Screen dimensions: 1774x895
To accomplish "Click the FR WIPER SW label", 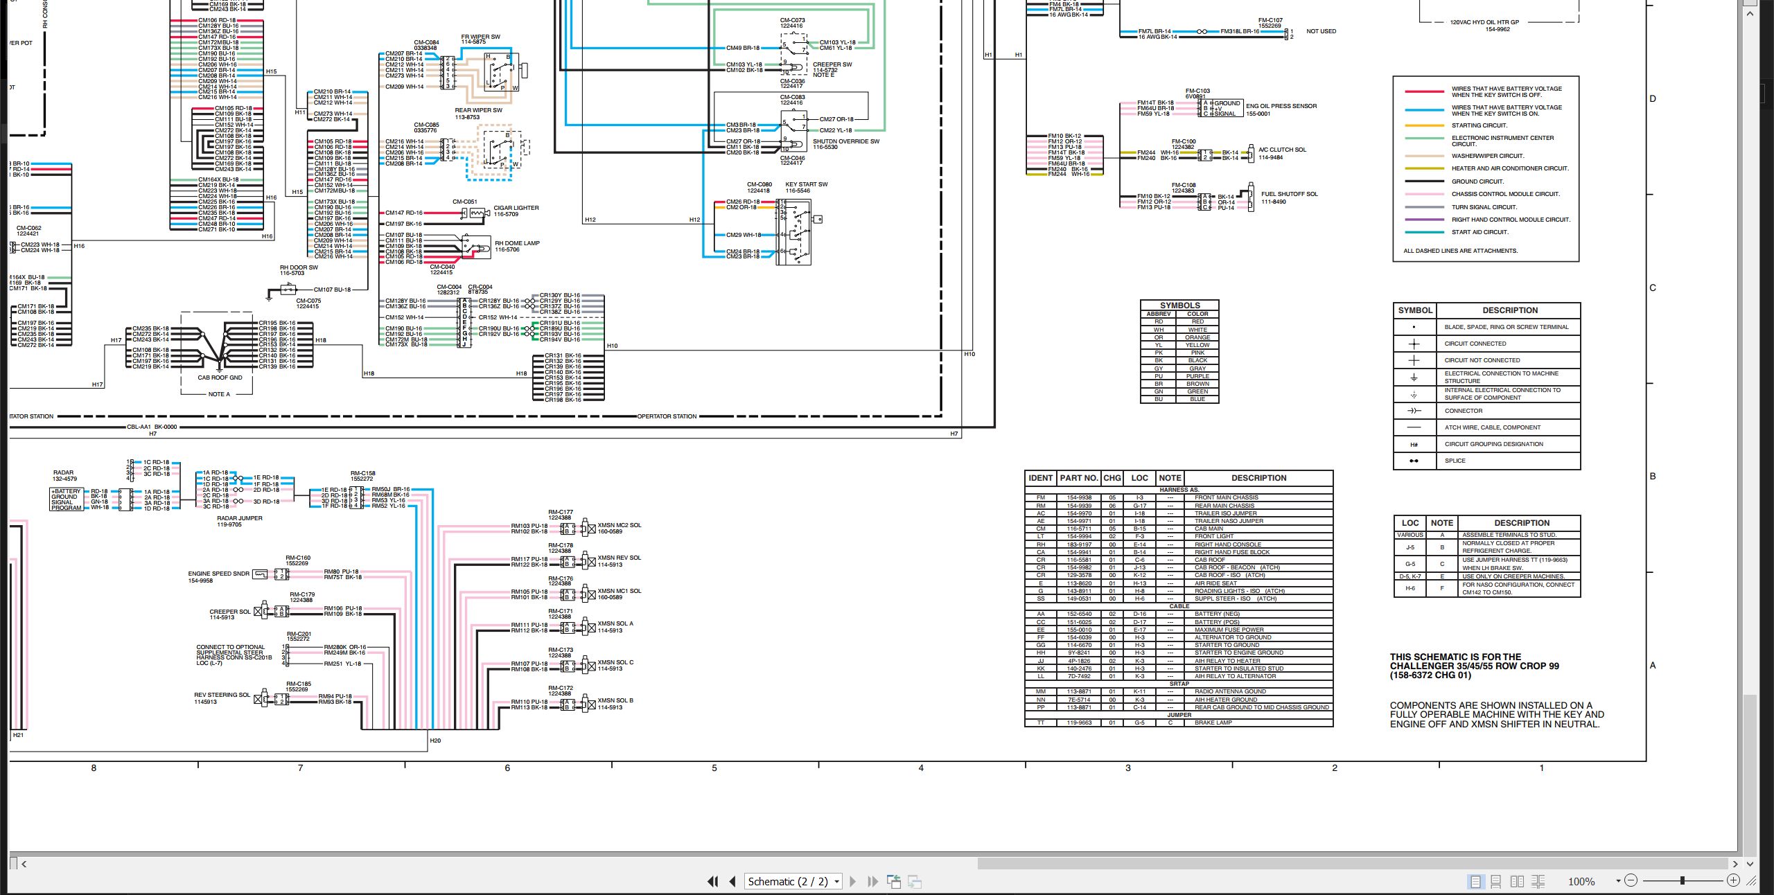I will (x=480, y=37).
